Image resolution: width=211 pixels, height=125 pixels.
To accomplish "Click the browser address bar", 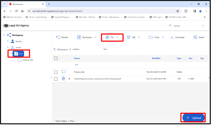I will point(100,11).
